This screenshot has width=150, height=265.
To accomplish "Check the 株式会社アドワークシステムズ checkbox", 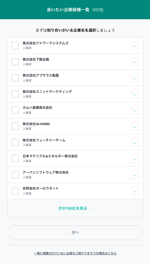I will point(15,46).
